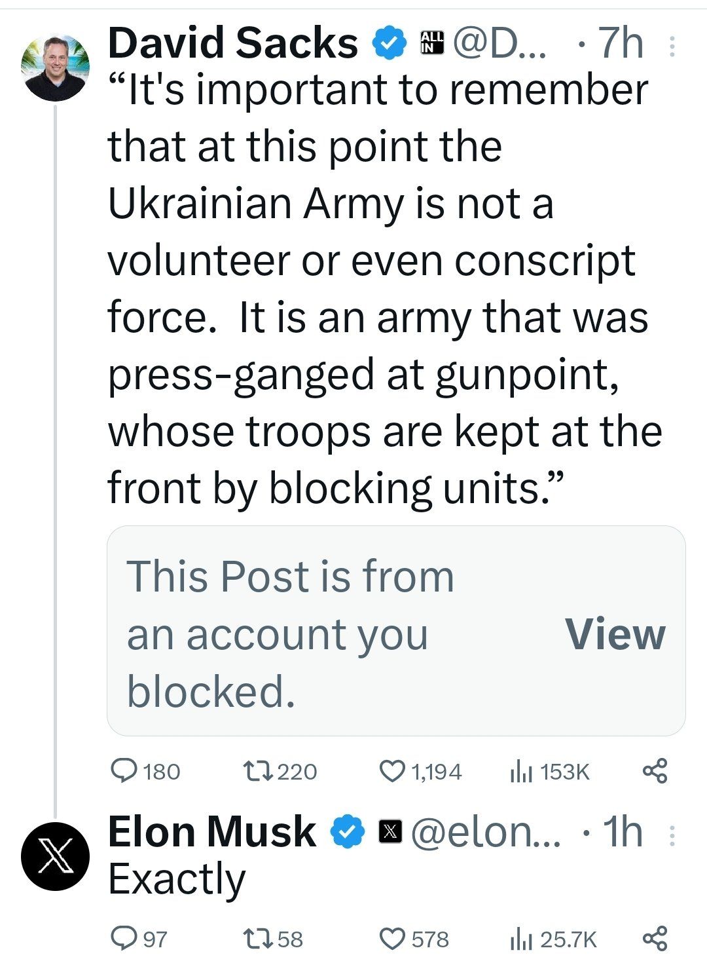
Task: Share Elon Musk's reply
Action: pyautogui.click(x=655, y=939)
